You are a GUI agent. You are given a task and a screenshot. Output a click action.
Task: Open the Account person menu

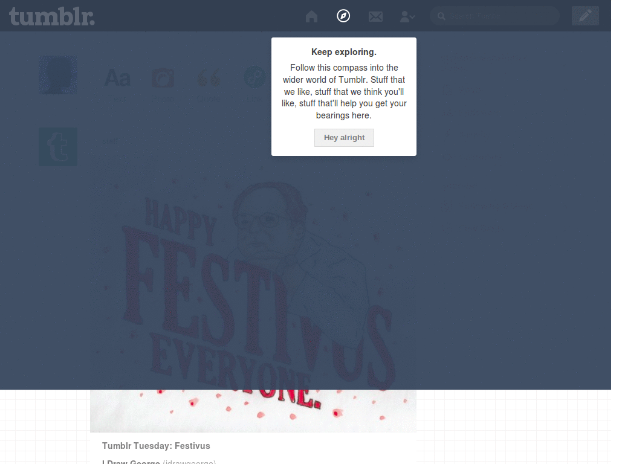click(407, 16)
